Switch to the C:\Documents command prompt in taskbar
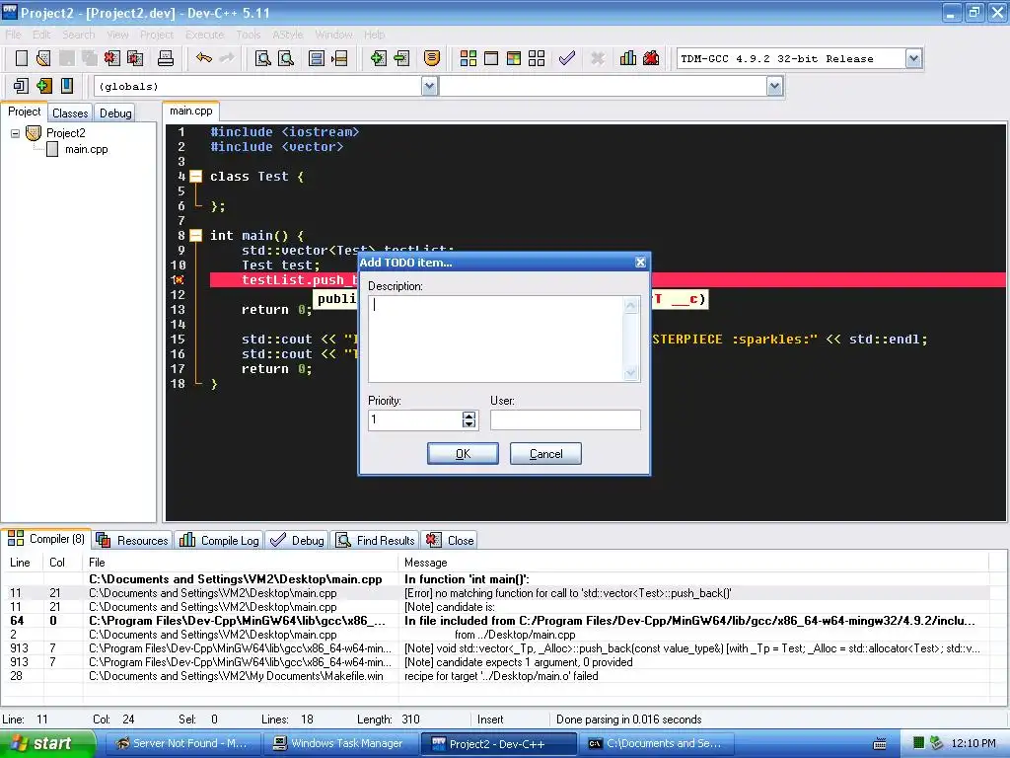Image resolution: width=1010 pixels, height=758 pixels. click(x=656, y=744)
